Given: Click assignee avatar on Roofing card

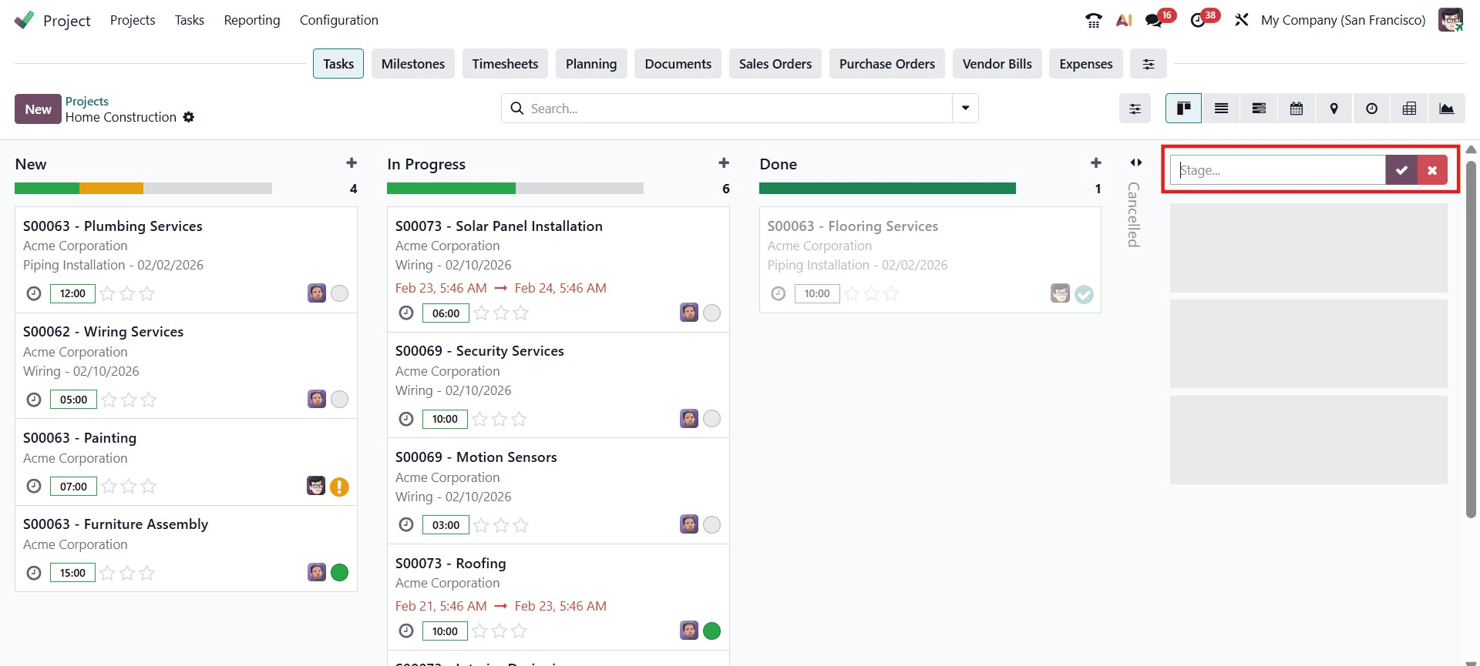Looking at the screenshot, I should pyautogui.click(x=689, y=631).
